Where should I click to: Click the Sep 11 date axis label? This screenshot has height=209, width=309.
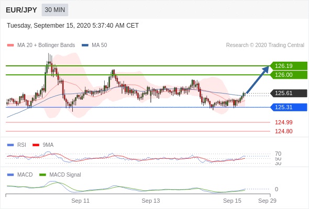pyautogui.click(x=80, y=201)
